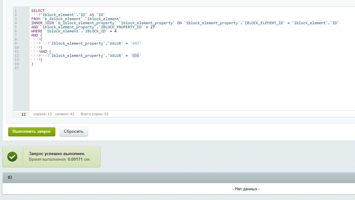Click line number 1 in the gutter
355x200 pixels.
(16, 11)
